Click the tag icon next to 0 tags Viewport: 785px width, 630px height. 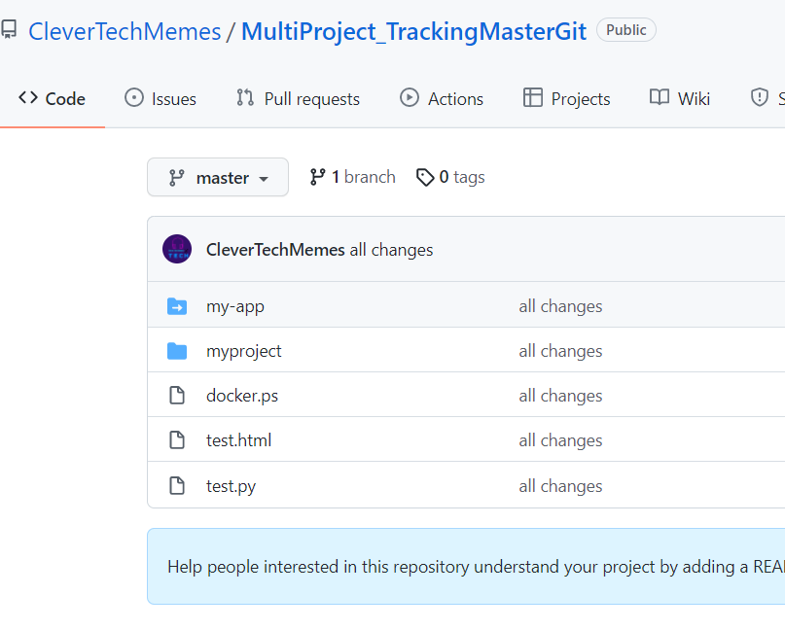[425, 177]
